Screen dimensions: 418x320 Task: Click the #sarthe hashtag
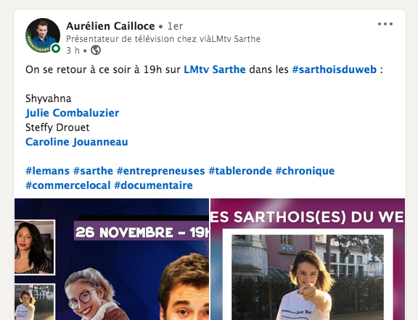(x=93, y=171)
